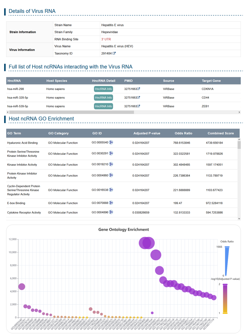The image size is (247, 334).
Task: Click GO graph icon next to GO:0016538
Action: pyautogui.click(x=111, y=190)
